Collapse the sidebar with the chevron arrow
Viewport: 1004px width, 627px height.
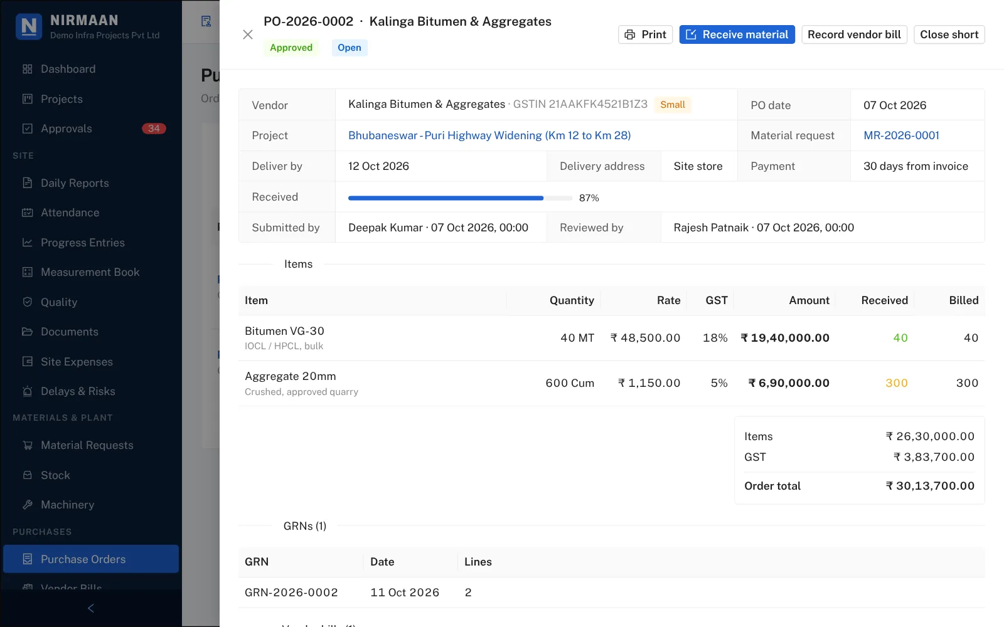click(x=91, y=608)
